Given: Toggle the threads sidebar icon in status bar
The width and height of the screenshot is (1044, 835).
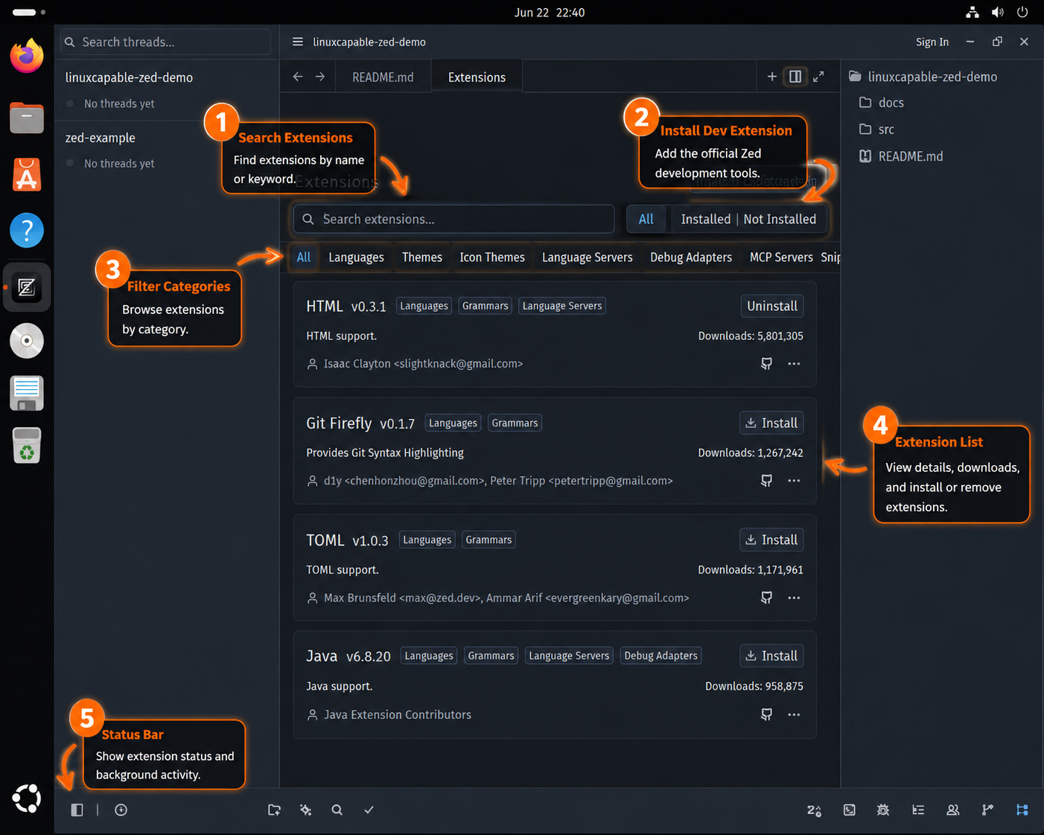Looking at the screenshot, I should coord(77,810).
